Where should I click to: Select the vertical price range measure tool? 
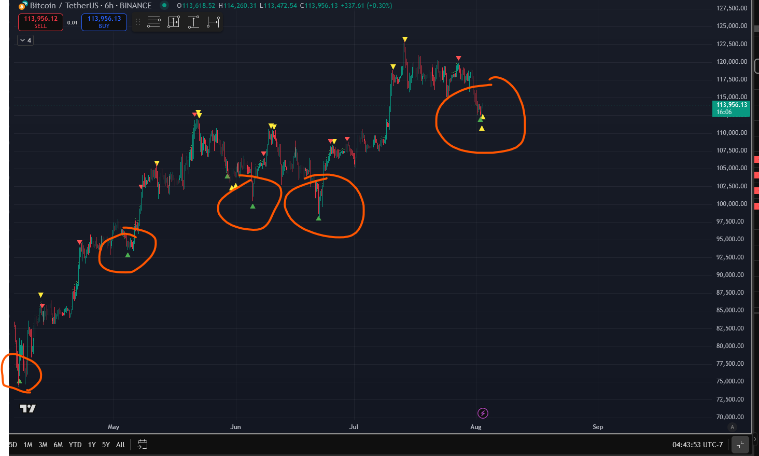click(x=193, y=22)
